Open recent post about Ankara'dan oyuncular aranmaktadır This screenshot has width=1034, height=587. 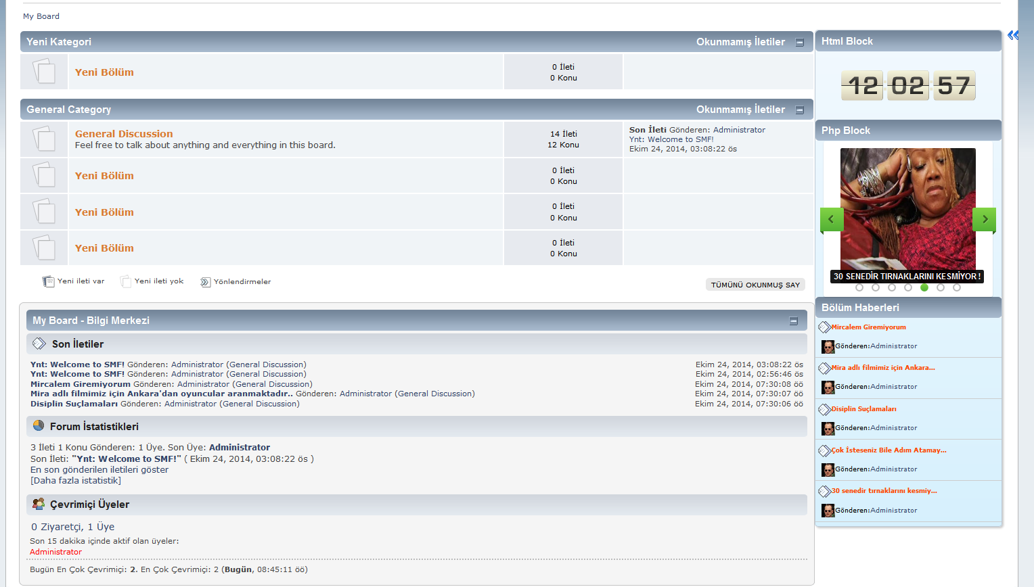pyautogui.click(x=162, y=394)
